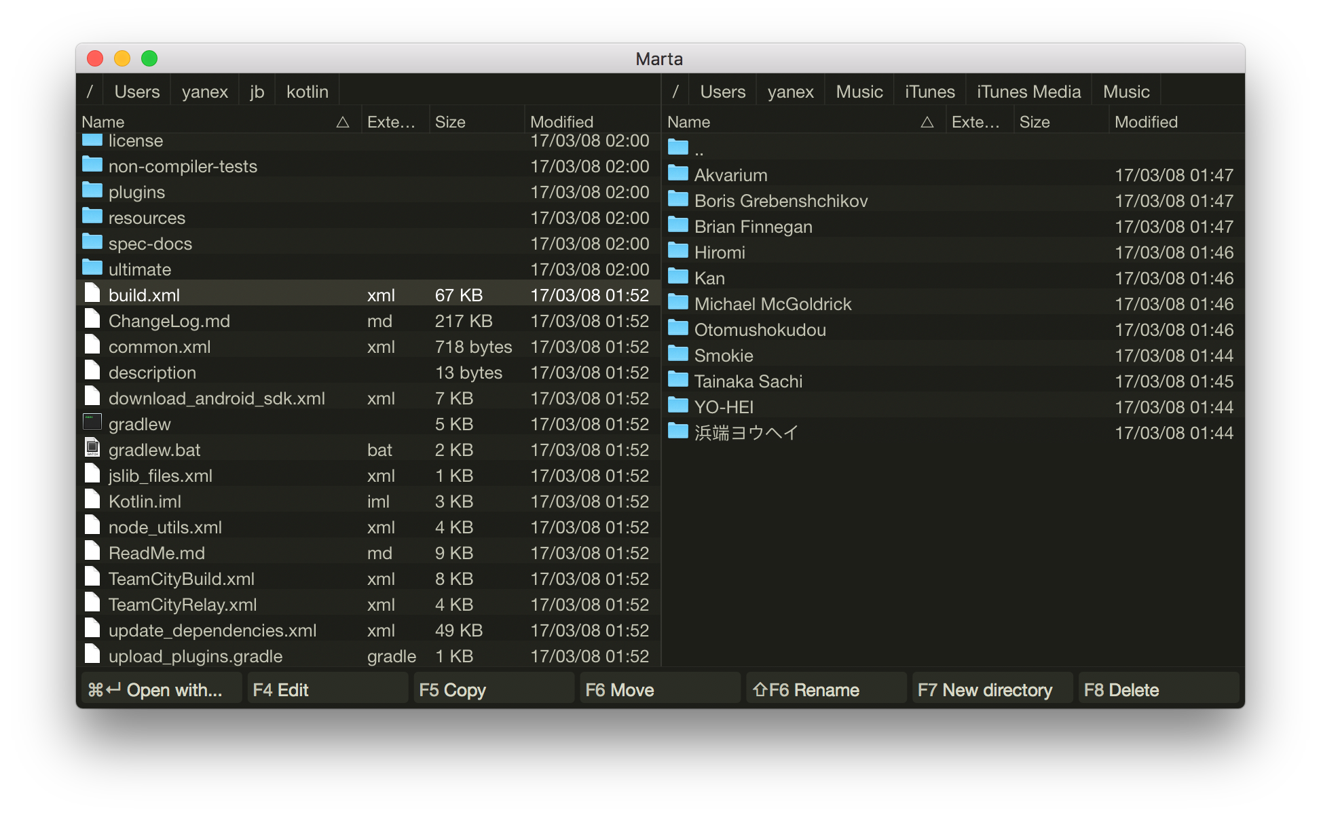
Task: Click the ReadMe.md document icon
Action: click(92, 551)
